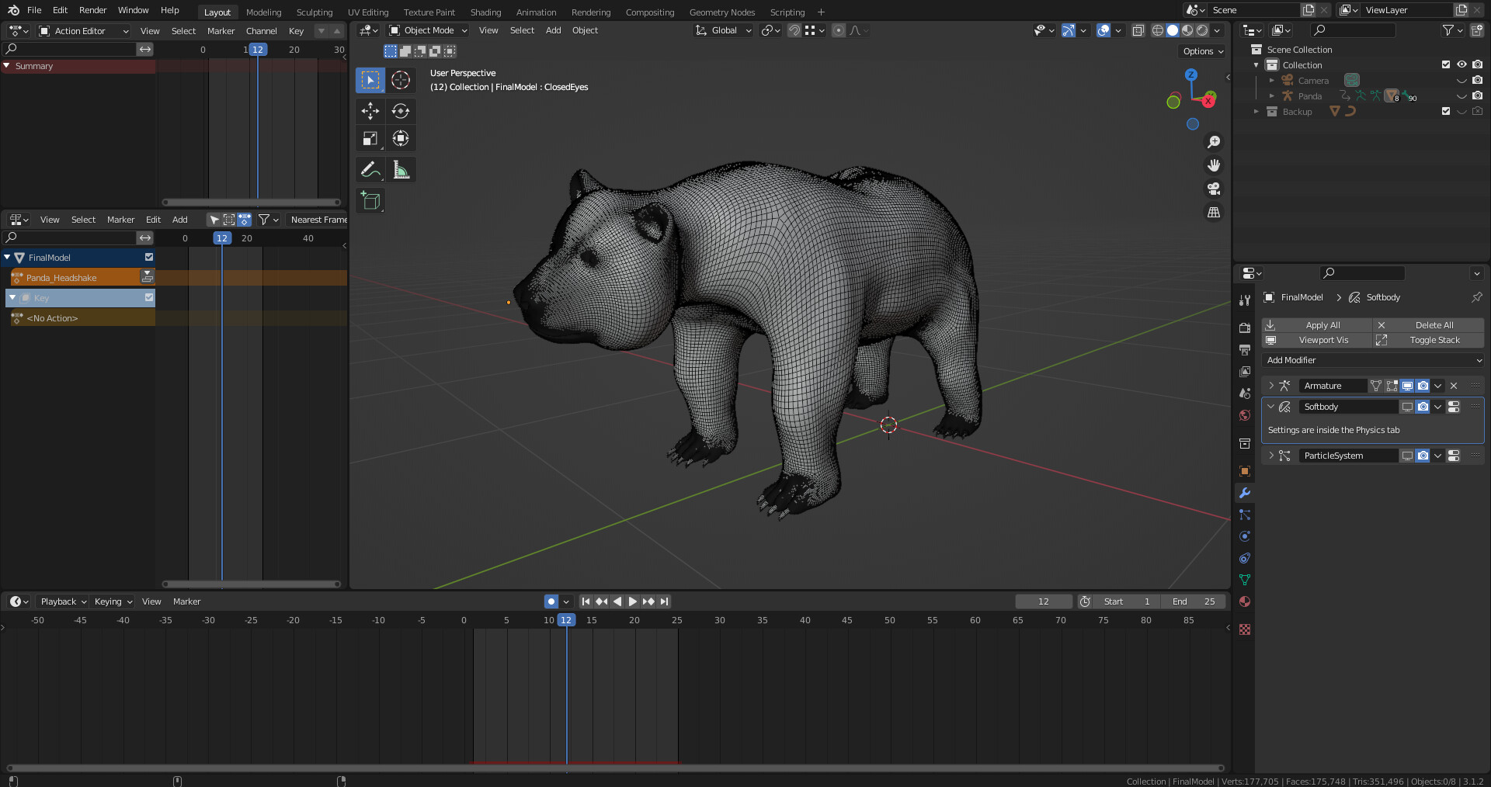The image size is (1491, 787).
Task: Select the Rotate tool
Action: pos(401,111)
